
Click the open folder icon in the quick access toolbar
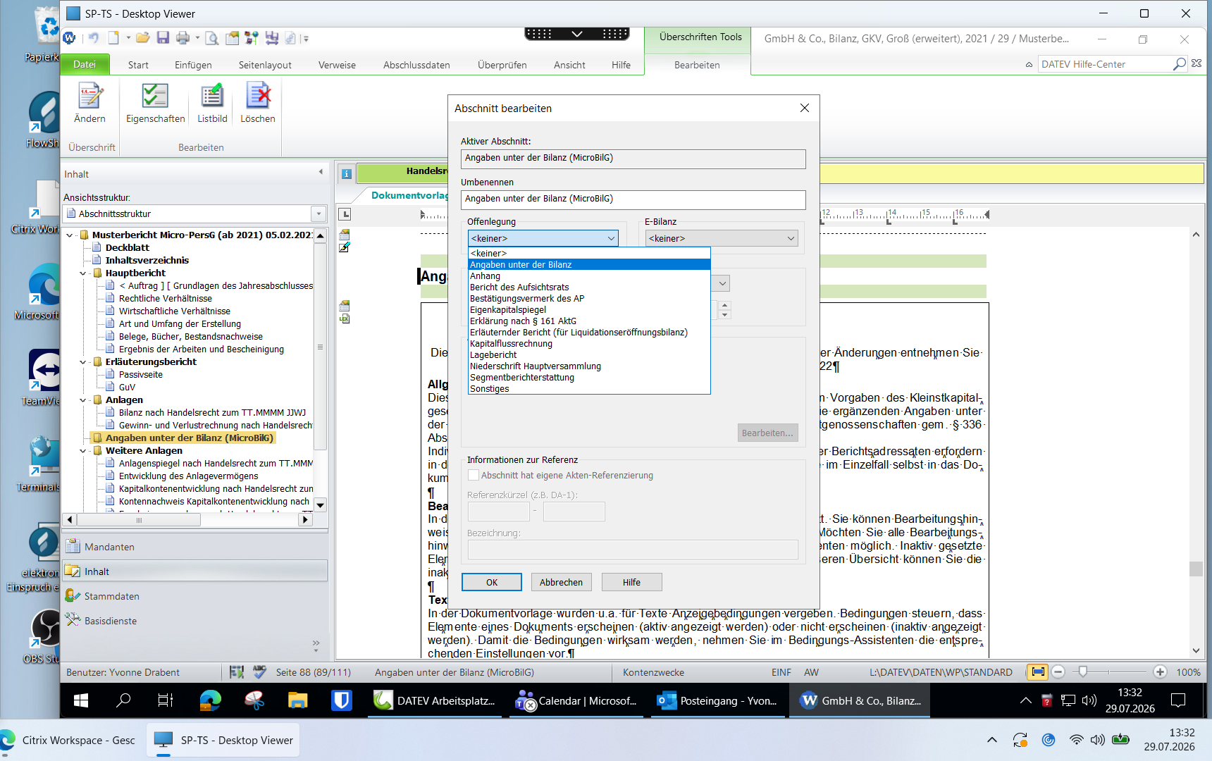click(x=143, y=38)
